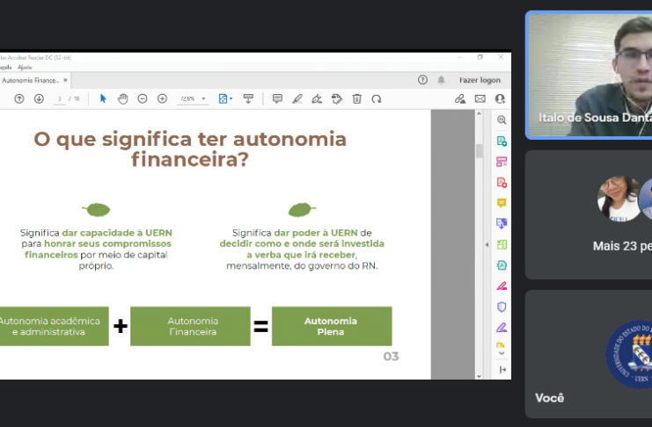Screen dimensions: 652x427
Task: Open the Organize Pages pink tool
Action: pyautogui.click(x=502, y=162)
